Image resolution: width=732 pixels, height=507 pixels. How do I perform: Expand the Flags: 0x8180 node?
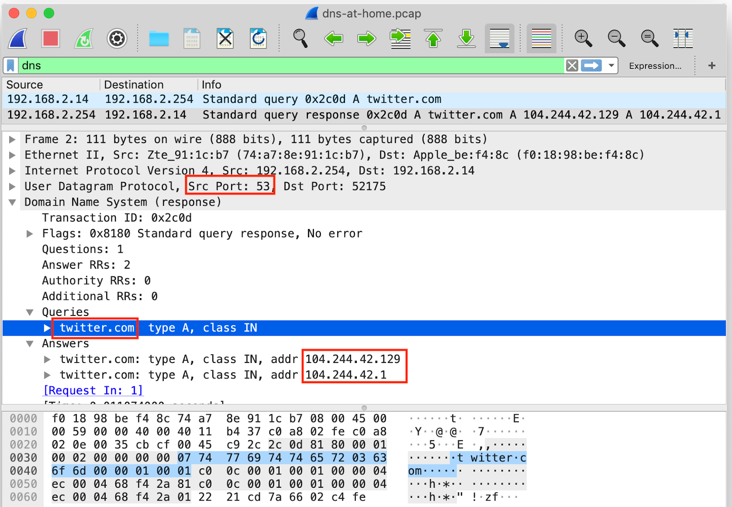[30, 234]
